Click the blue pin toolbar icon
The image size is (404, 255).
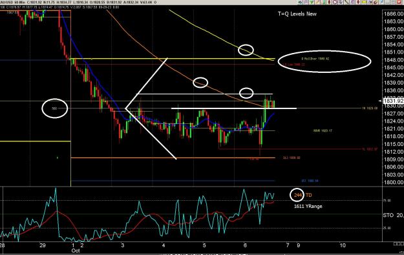click(x=381, y=3)
